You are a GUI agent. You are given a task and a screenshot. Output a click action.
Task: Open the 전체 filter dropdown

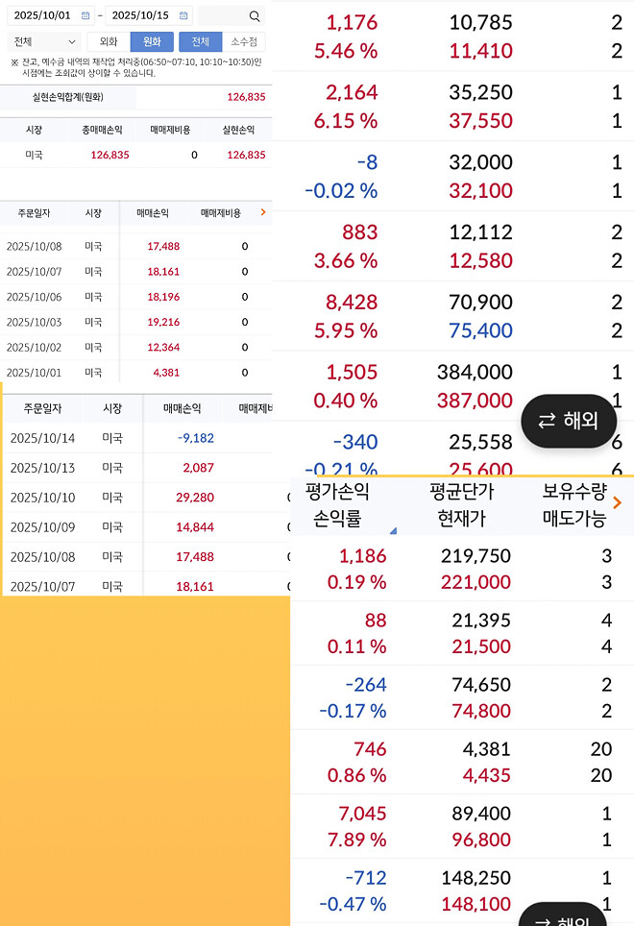coord(43,42)
